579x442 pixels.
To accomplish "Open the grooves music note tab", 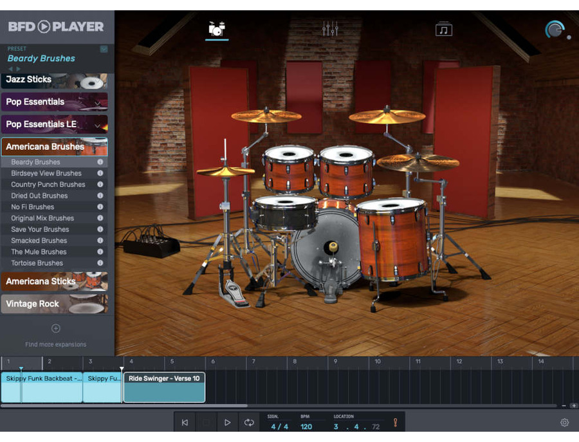I will tap(443, 29).
